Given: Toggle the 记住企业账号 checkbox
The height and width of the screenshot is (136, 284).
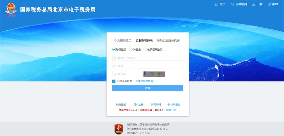Looking at the screenshot, I should click(114, 81).
